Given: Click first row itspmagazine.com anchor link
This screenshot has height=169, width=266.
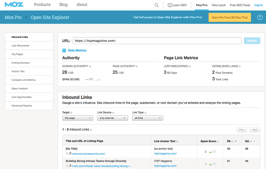Looking at the screenshot, I should coord(165,154).
